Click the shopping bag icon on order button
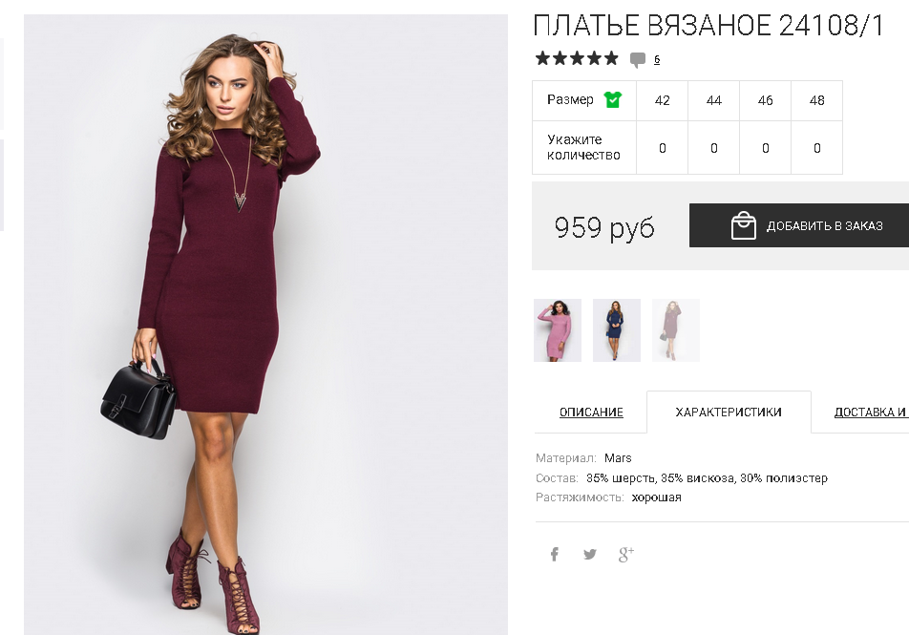Image resolution: width=909 pixels, height=635 pixels. coord(743,225)
